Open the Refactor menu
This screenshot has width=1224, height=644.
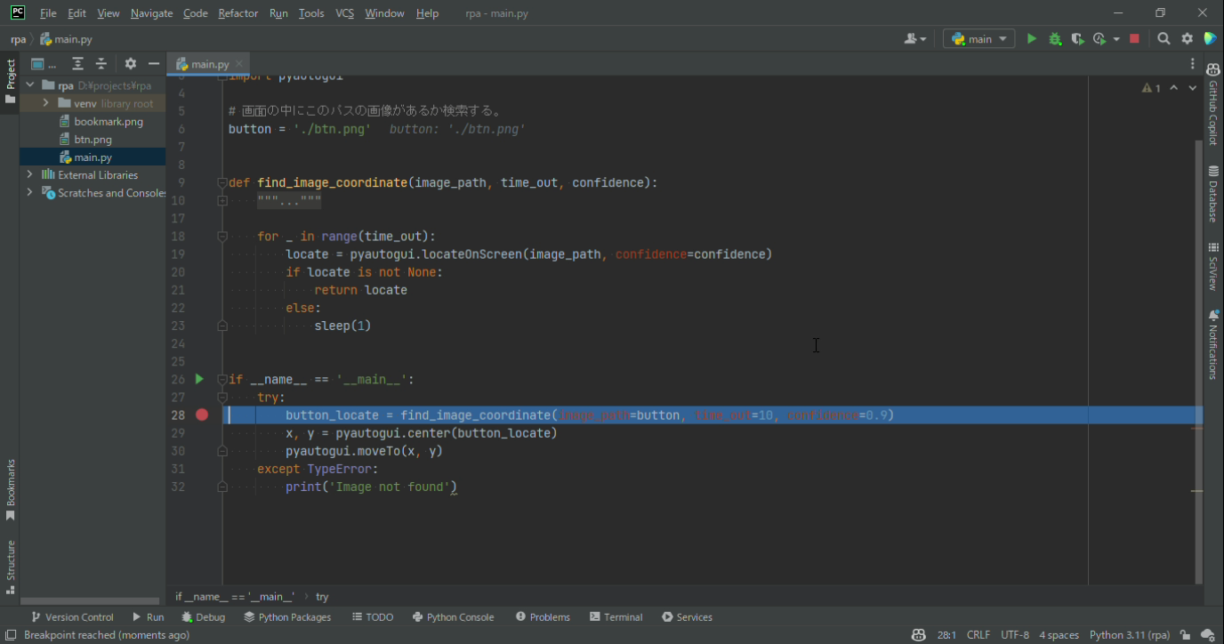238,13
